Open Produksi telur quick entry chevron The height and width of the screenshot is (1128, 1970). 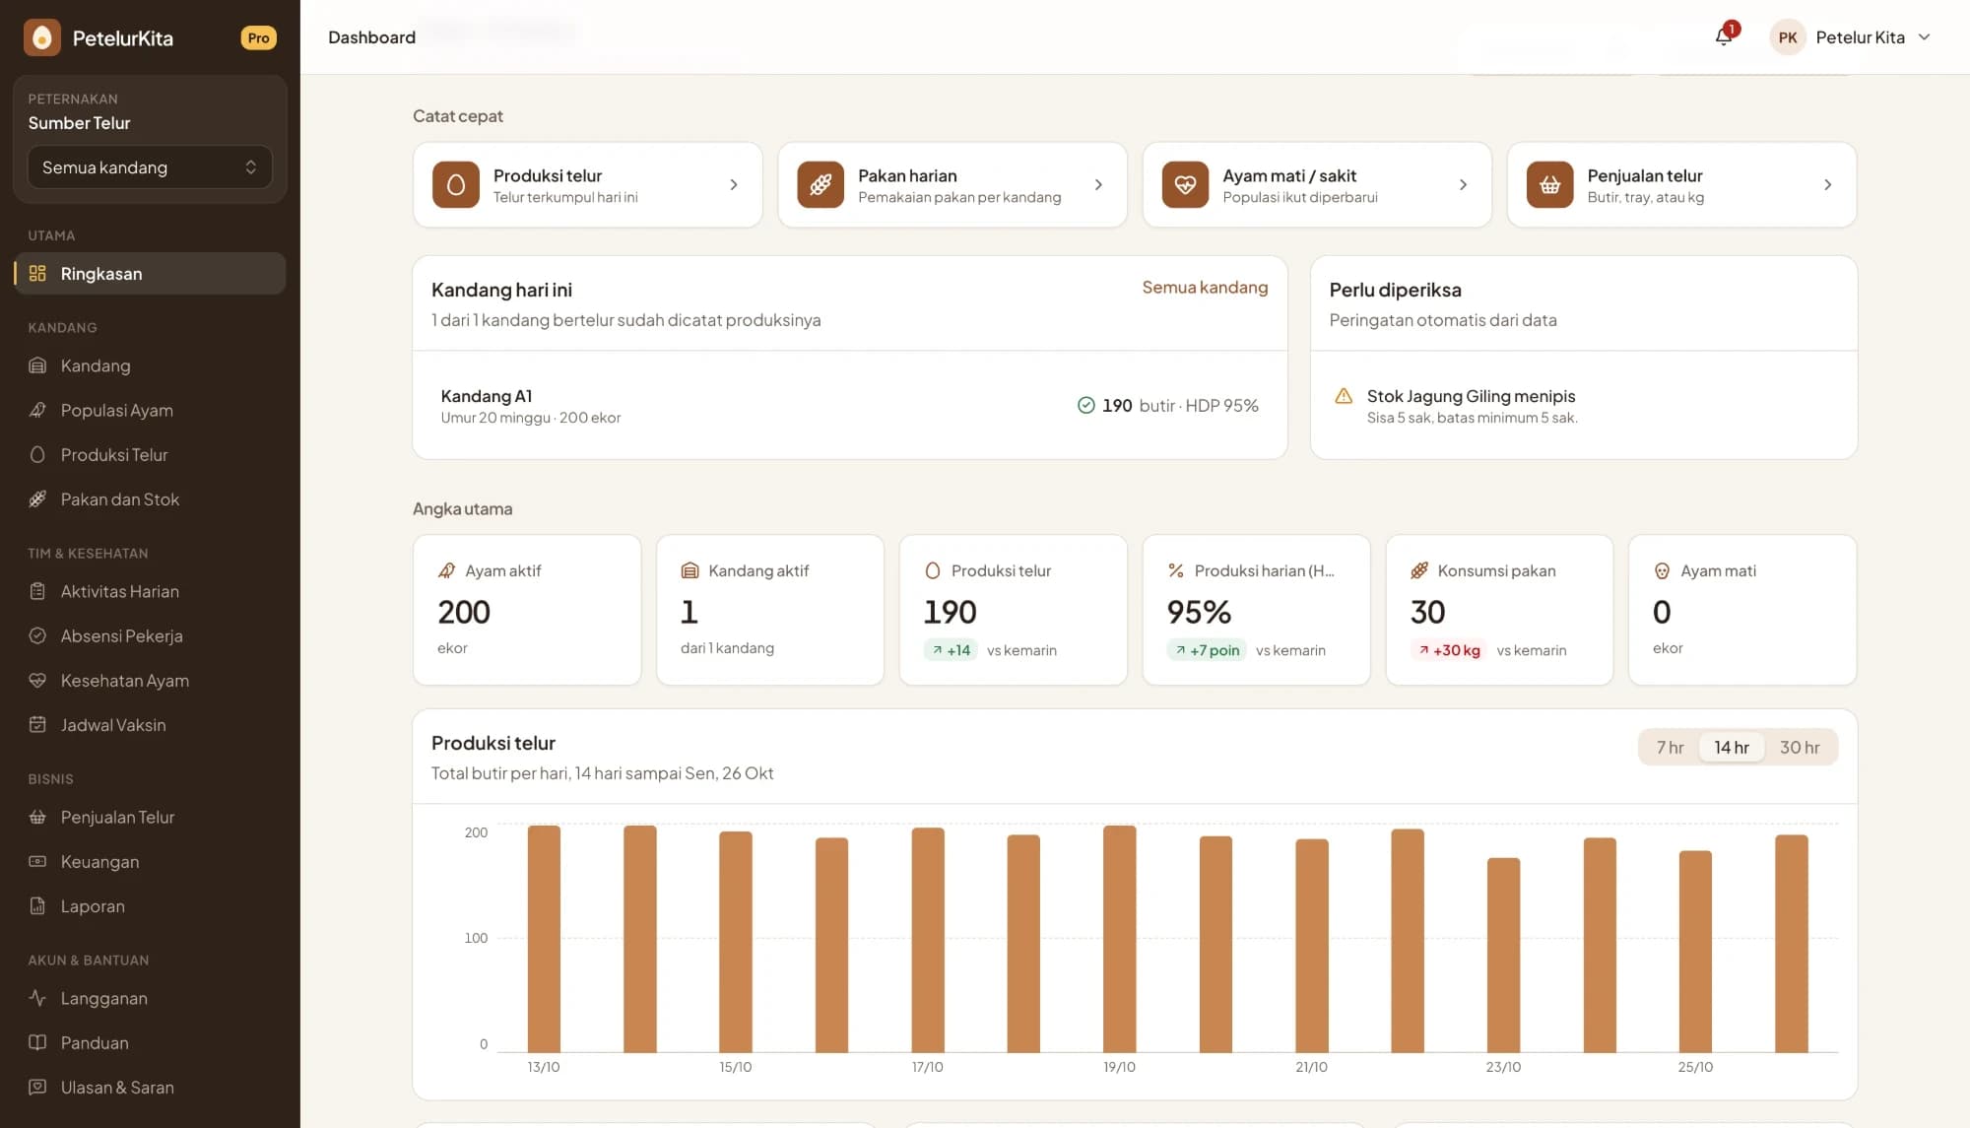click(x=734, y=184)
